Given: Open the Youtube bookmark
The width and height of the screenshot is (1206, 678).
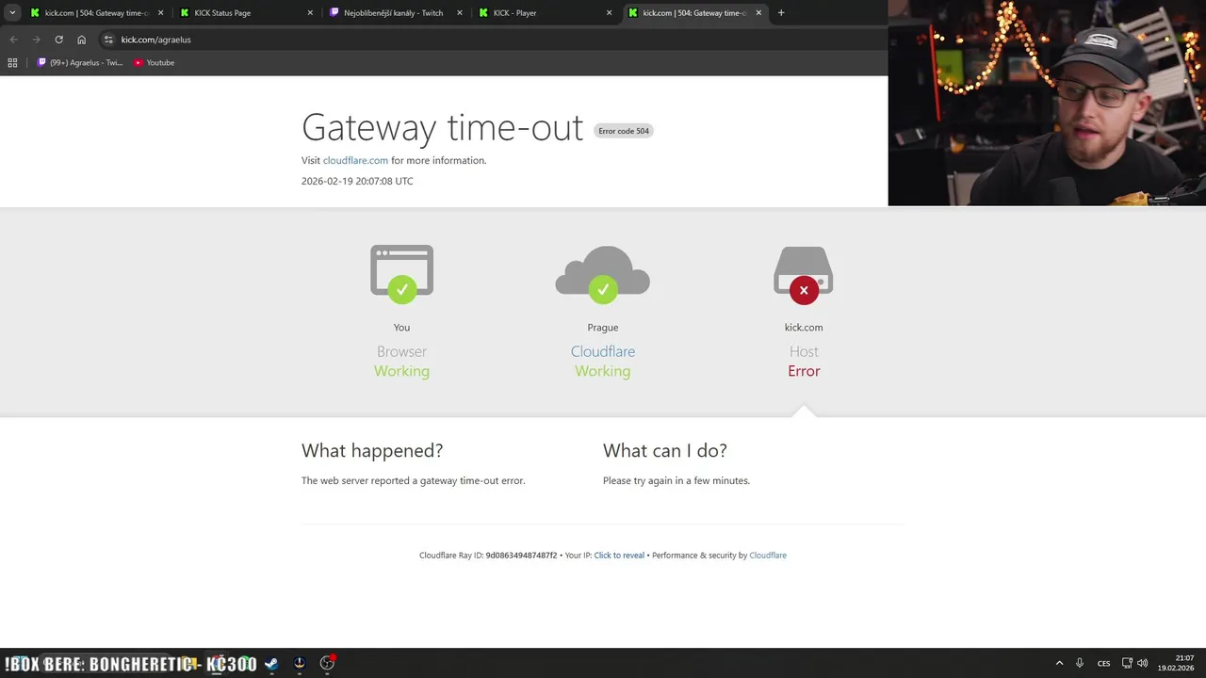Looking at the screenshot, I should coord(154,62).
